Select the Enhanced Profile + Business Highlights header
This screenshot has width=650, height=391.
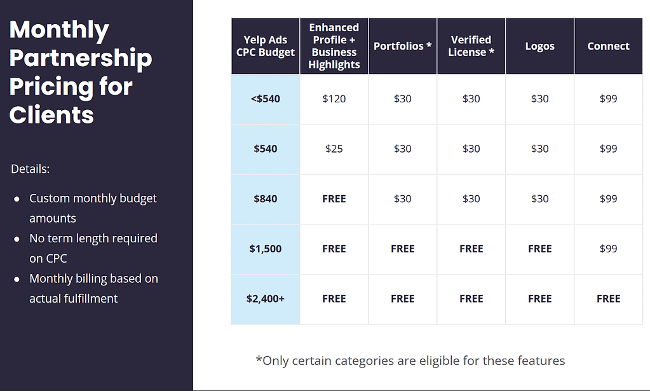[x=334, y=46]
